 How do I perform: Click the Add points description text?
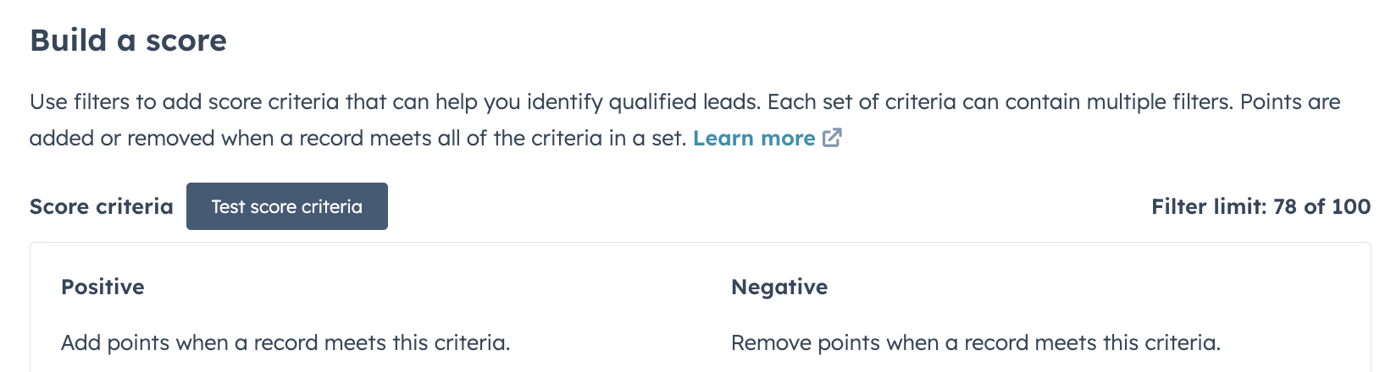pyautogui.click(x=285, y=342)
